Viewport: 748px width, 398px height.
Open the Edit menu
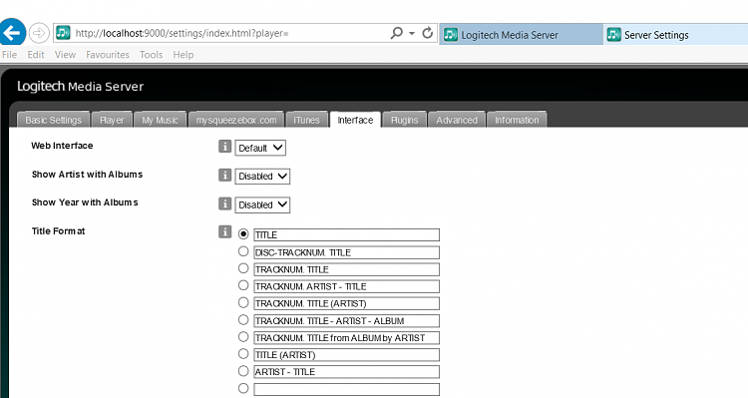point(36,55)
